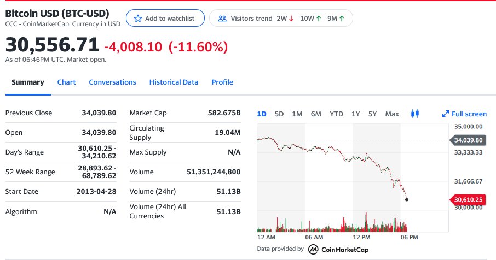496x260 pixels.
Task: Click the Full screen expand arrows icon
Action: [446, 114]
